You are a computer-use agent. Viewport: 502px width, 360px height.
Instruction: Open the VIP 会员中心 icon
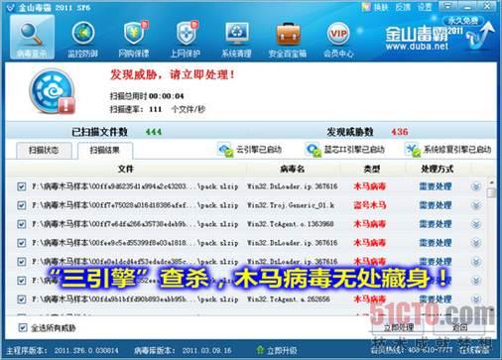point(338,33)
